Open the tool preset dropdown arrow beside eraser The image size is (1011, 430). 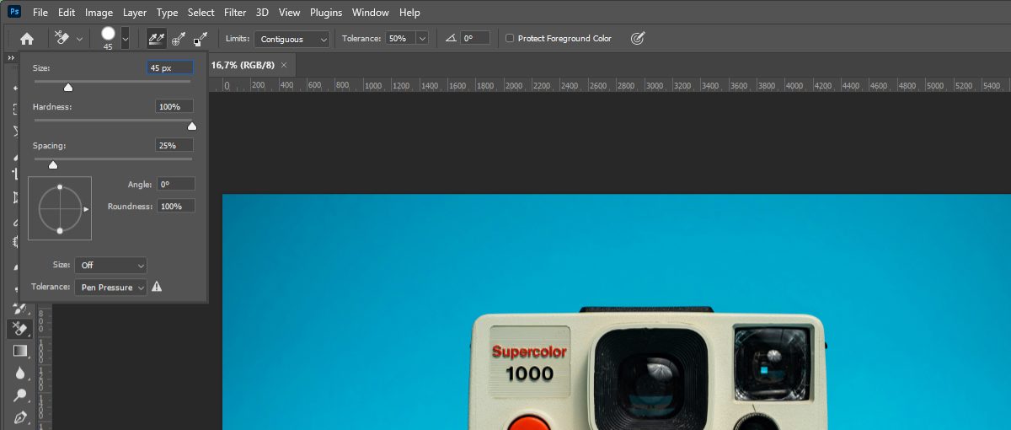click(x=79, y=39)
